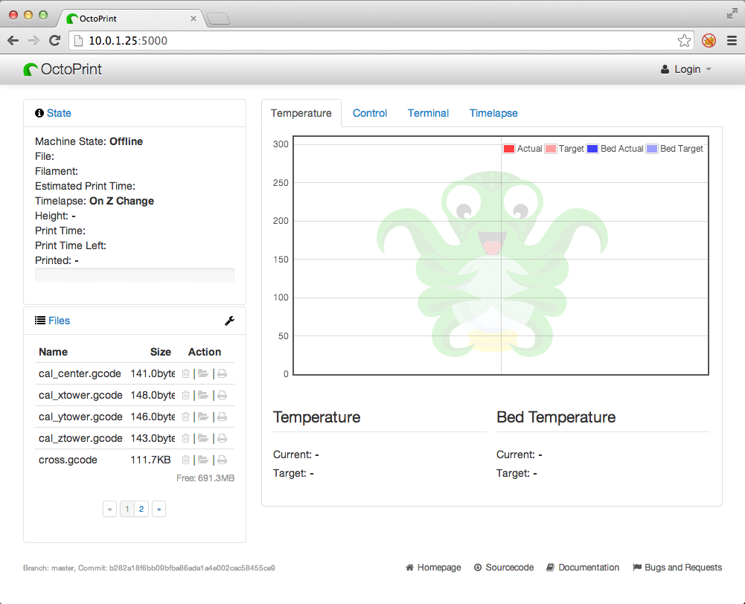Open the browser hamburger menu

tap(732, 41)
